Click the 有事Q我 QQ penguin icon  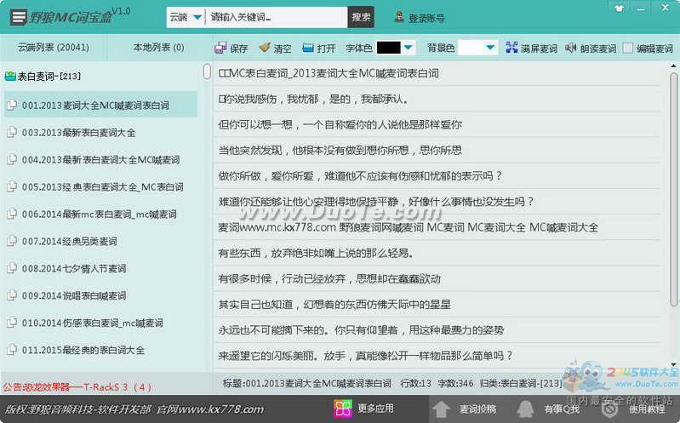(526, 409)
